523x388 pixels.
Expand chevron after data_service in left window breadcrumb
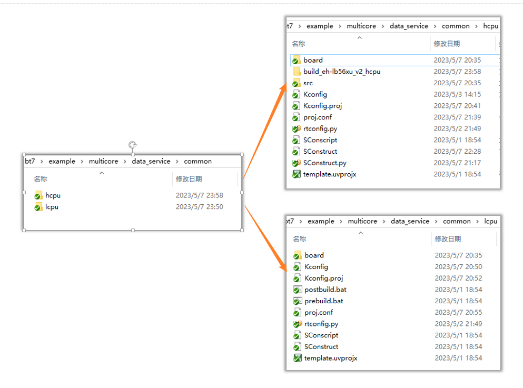click(x=177, y=162)
